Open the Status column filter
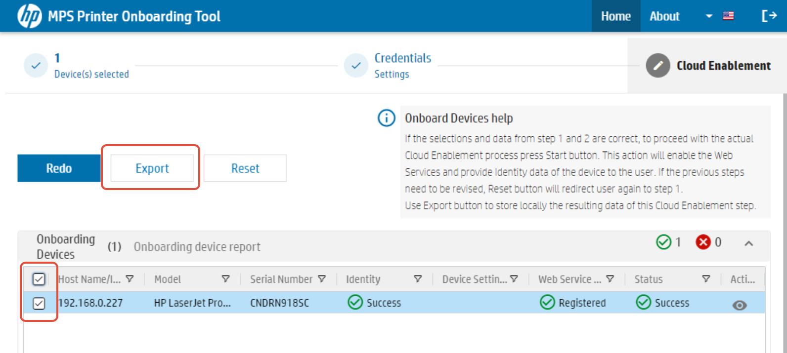This screenshot has width=787, height=353. 706,279
